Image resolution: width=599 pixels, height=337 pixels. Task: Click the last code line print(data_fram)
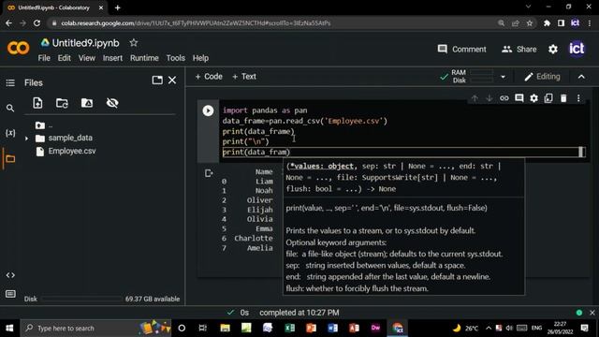click(x=256, y=152)
